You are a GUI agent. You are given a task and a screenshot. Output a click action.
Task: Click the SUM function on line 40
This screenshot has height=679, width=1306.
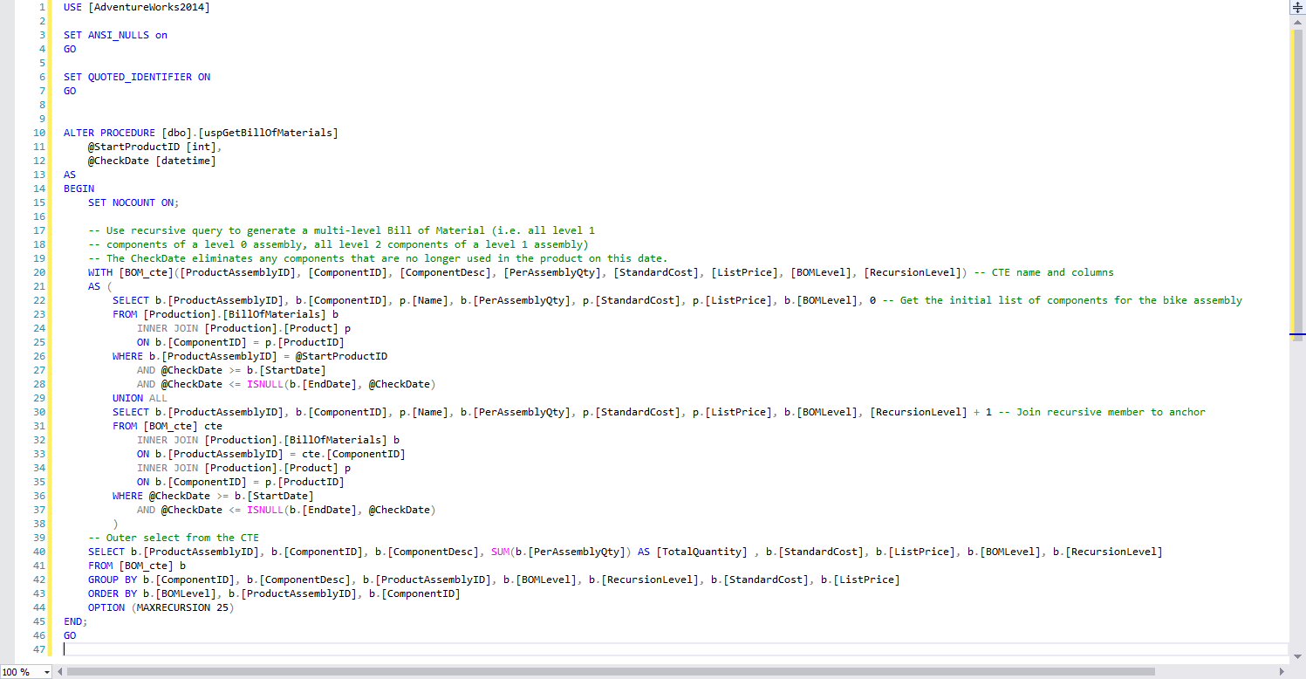coord(502,552)
